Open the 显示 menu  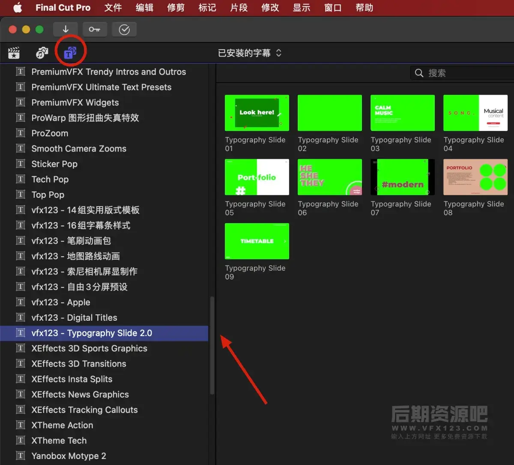click(302, 8)
